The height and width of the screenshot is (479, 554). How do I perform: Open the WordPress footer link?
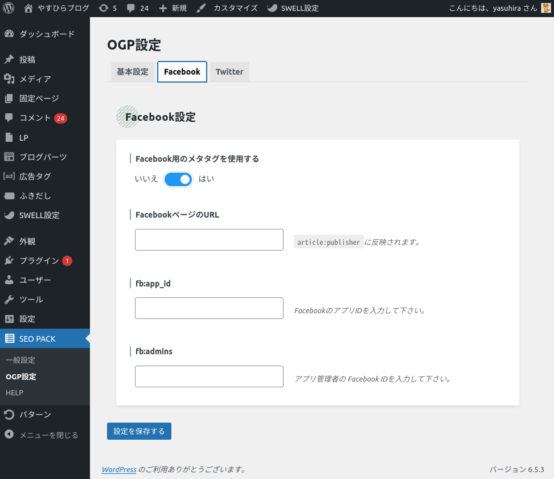pyautogui.click(x=118, y=470)
